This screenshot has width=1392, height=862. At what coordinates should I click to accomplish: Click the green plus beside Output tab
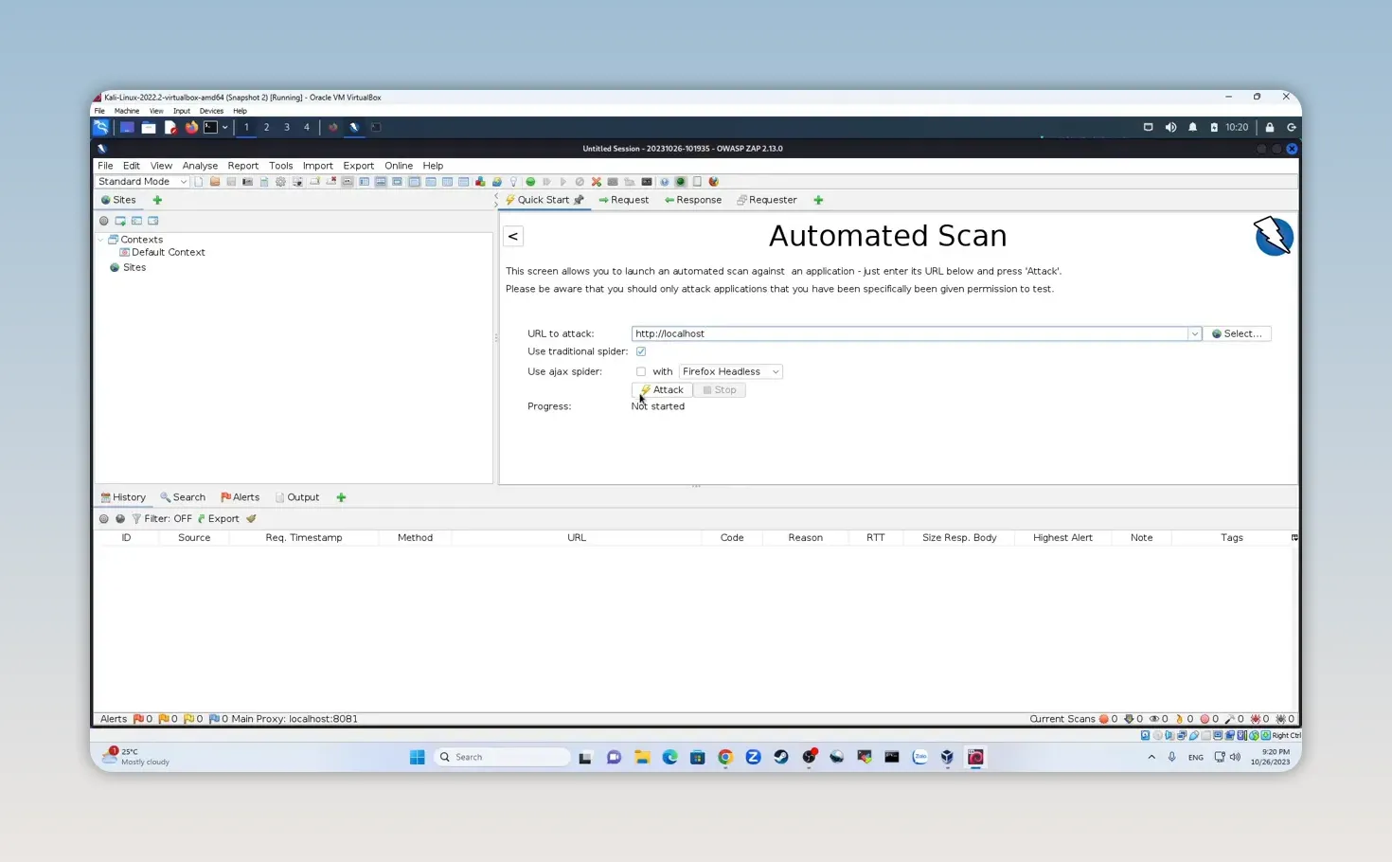click(x=341, y=497)
